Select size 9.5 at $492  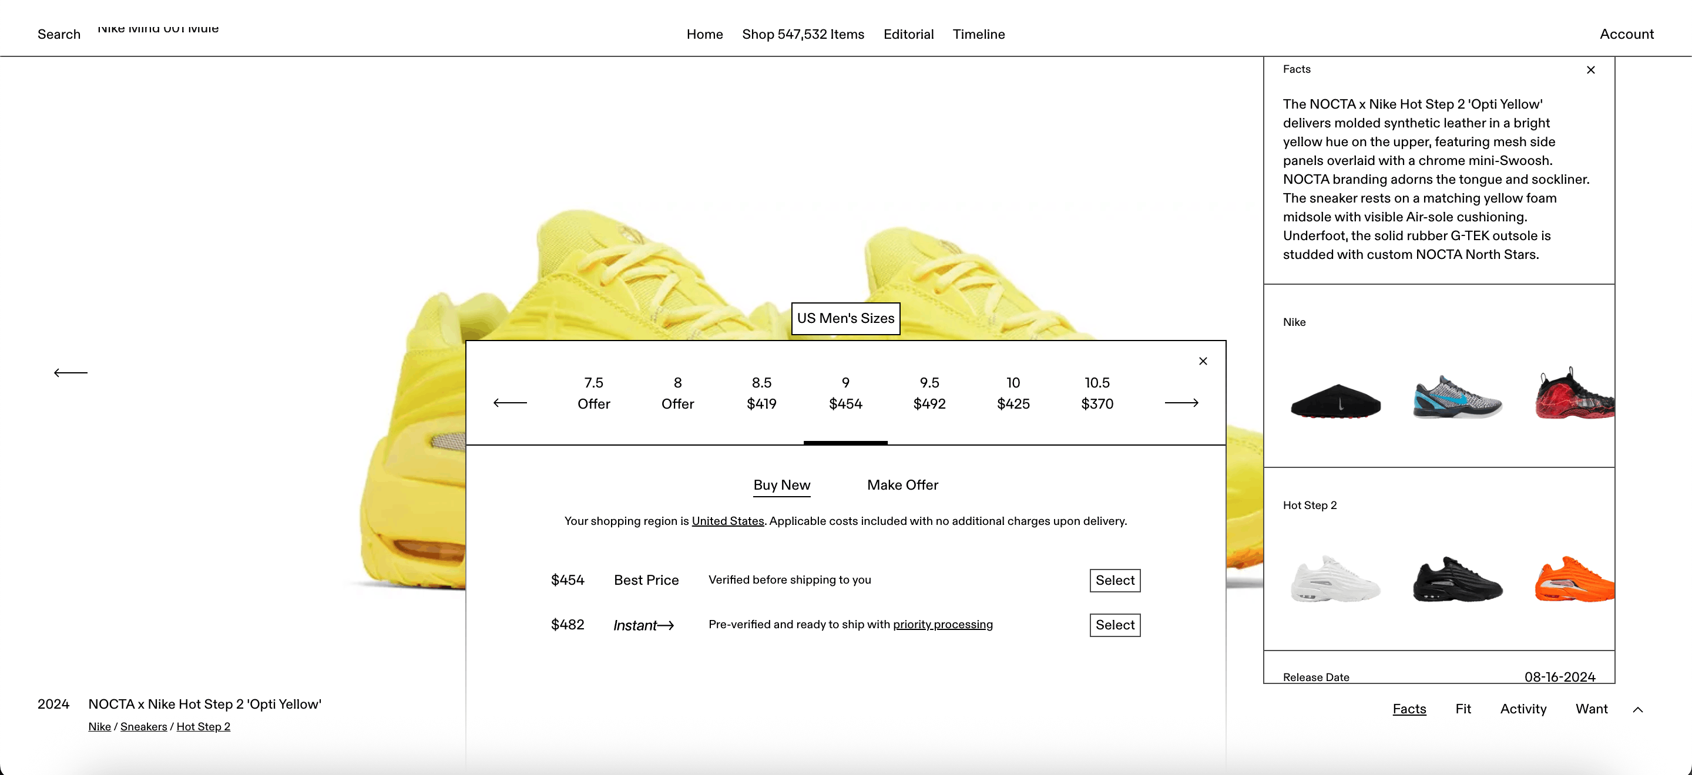tap(929, 393)
